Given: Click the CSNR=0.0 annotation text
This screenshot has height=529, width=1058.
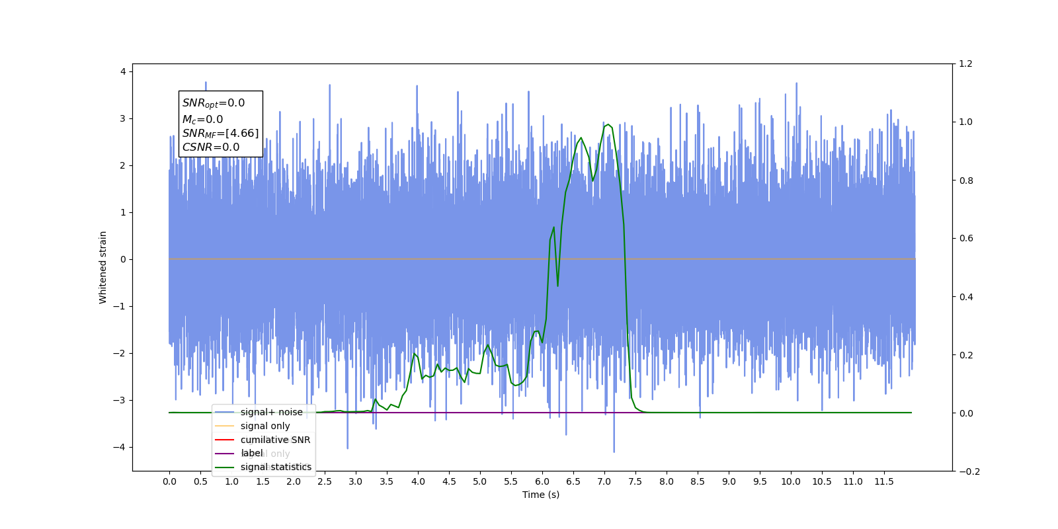Looking at the screenshot, I should 211,147.
